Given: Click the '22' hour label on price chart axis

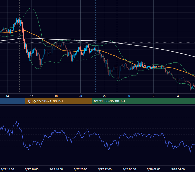Looking at the screenshot, I should click(x=105, y=96).
